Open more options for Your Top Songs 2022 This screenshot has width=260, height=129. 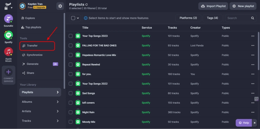(x=253, y=84)
